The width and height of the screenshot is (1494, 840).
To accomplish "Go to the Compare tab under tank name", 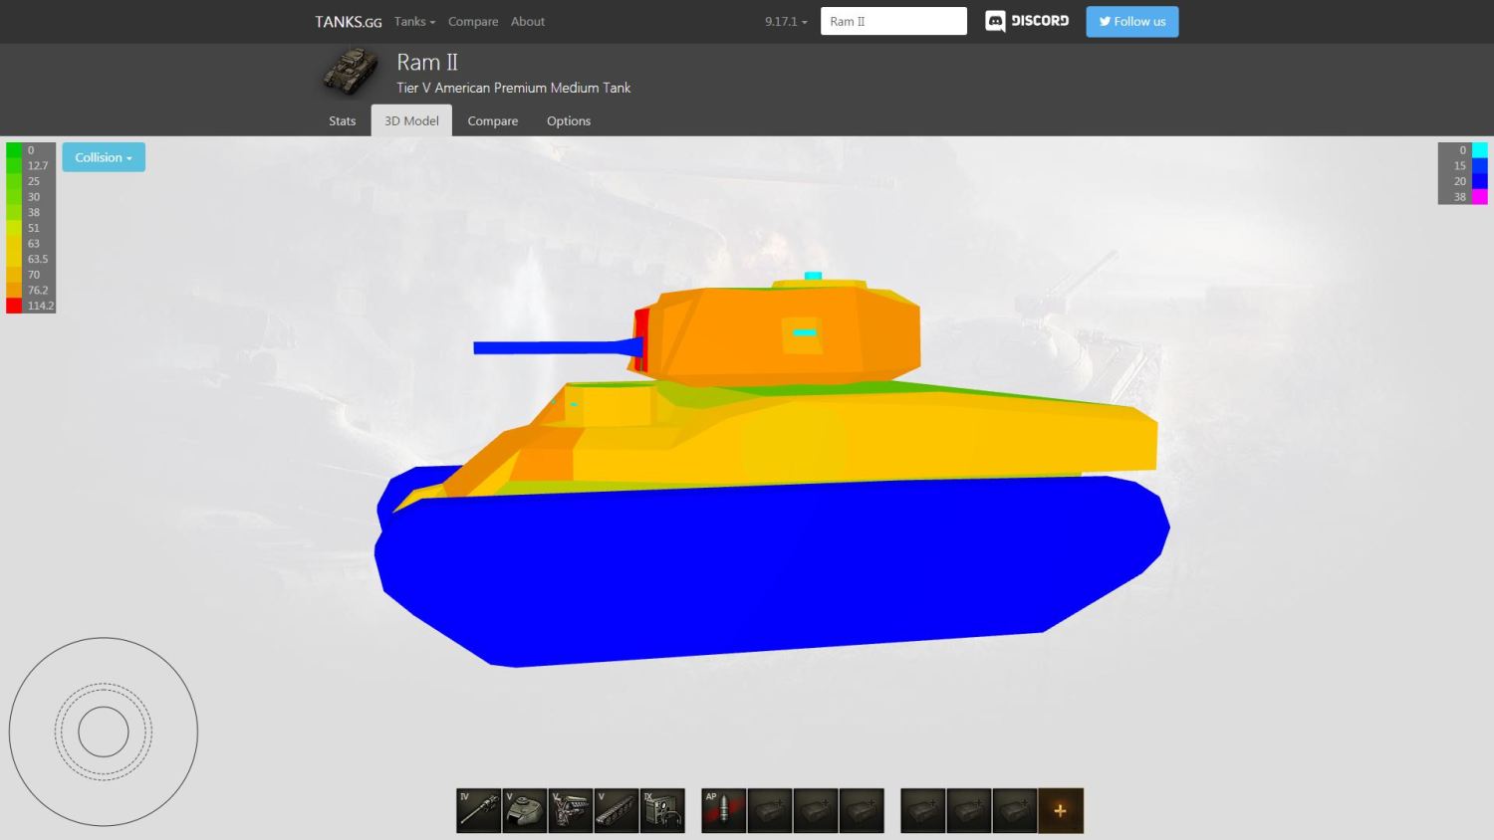I will pos(493,120).
